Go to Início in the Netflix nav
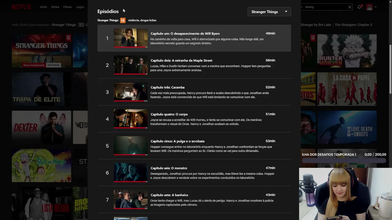392x220 pixels. coord(43,7)
